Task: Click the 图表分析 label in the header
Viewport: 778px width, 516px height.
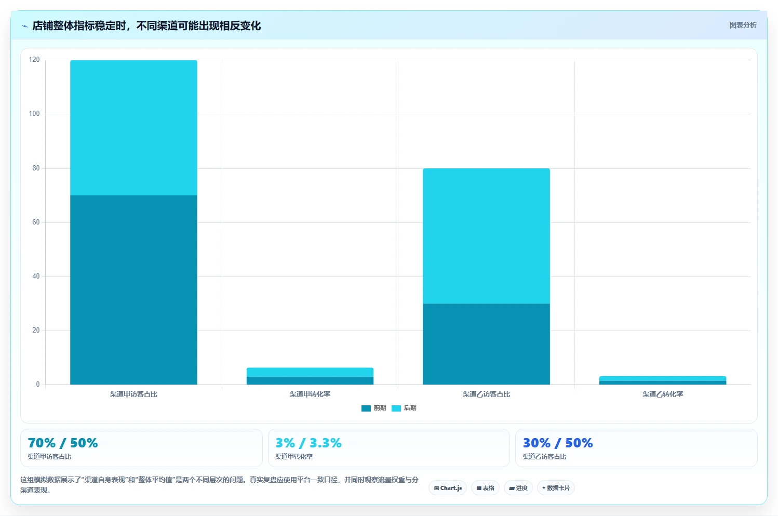Action: pyautogui.click(x=743, y=25)
